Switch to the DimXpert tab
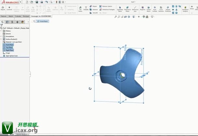Viewport: 198px width, 136px height. (26, 16)
